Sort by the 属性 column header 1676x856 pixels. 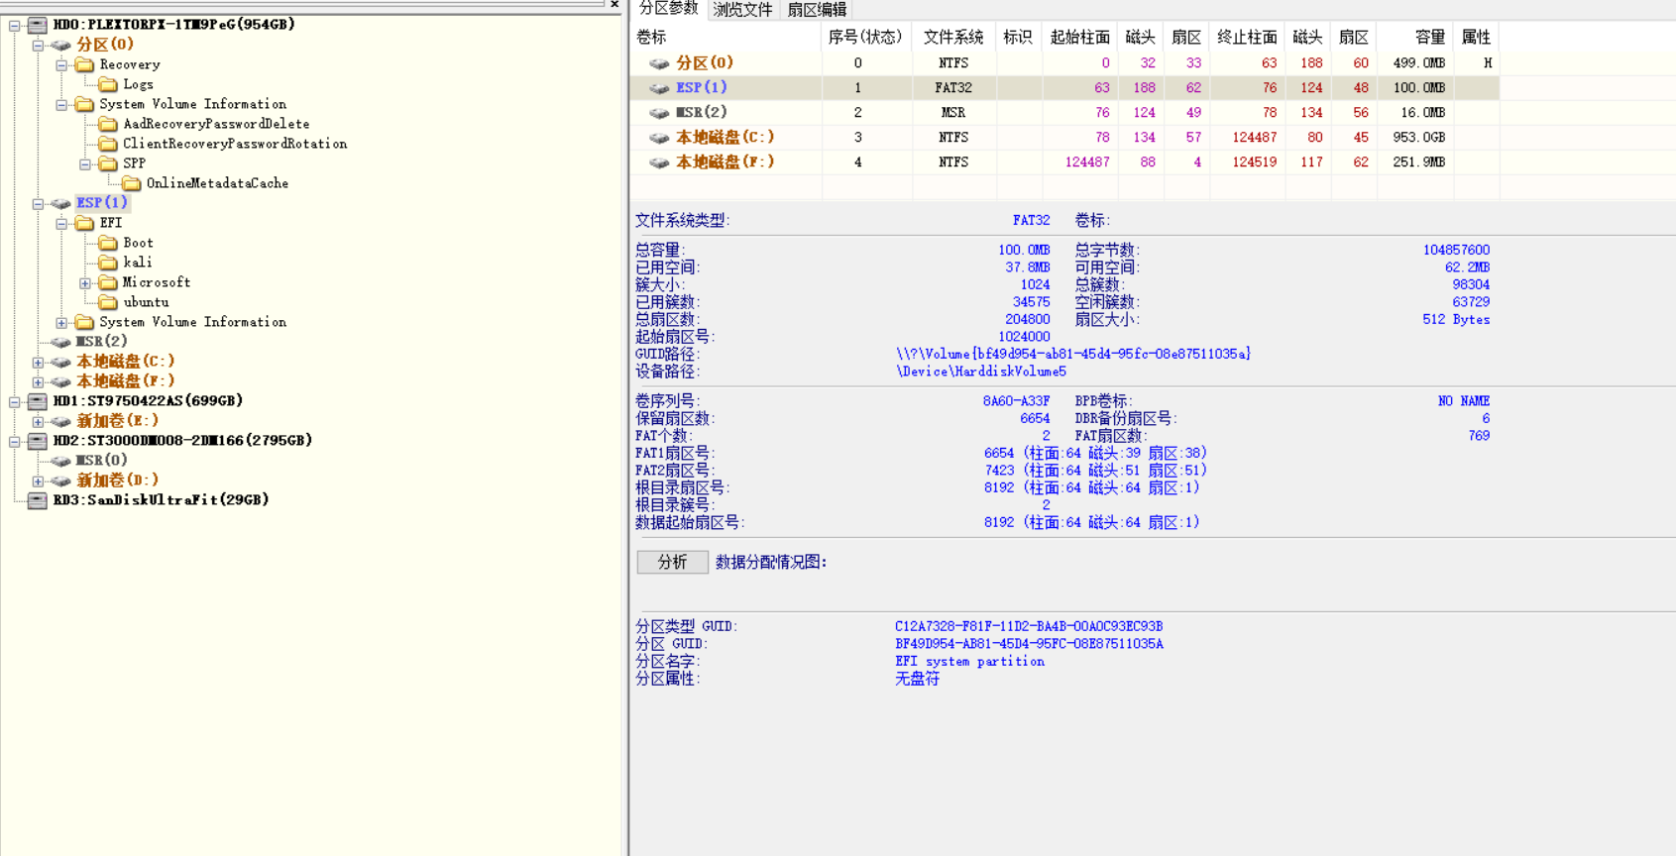(1476, 37)
